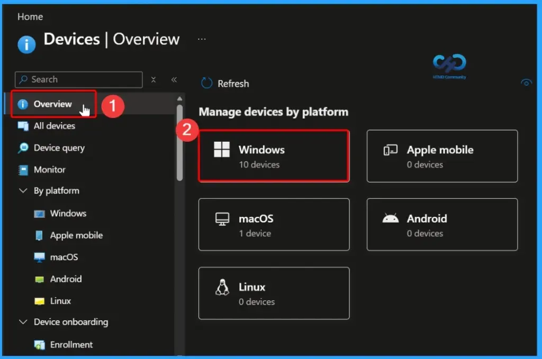Open All devices in the sidebar
Screen dimensions: 542x359
(55, 126)
